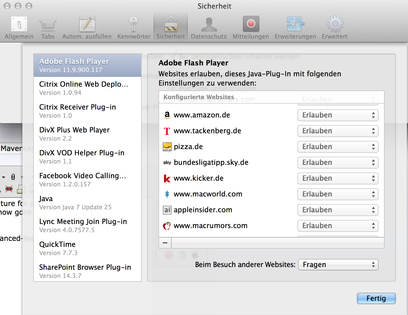Open the Mitteilungen red dot pane
This screenshot has width=408, height=315.
(251, 28)
